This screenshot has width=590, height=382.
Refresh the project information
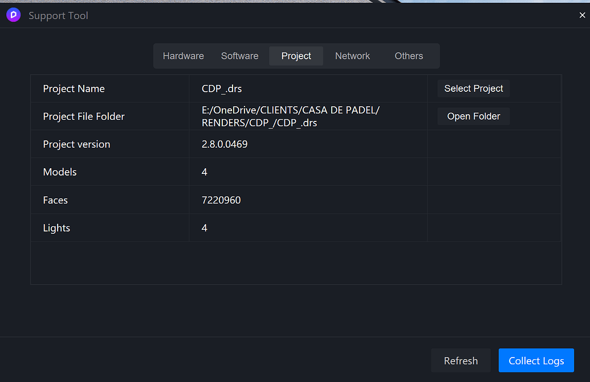tap(461, 360)
